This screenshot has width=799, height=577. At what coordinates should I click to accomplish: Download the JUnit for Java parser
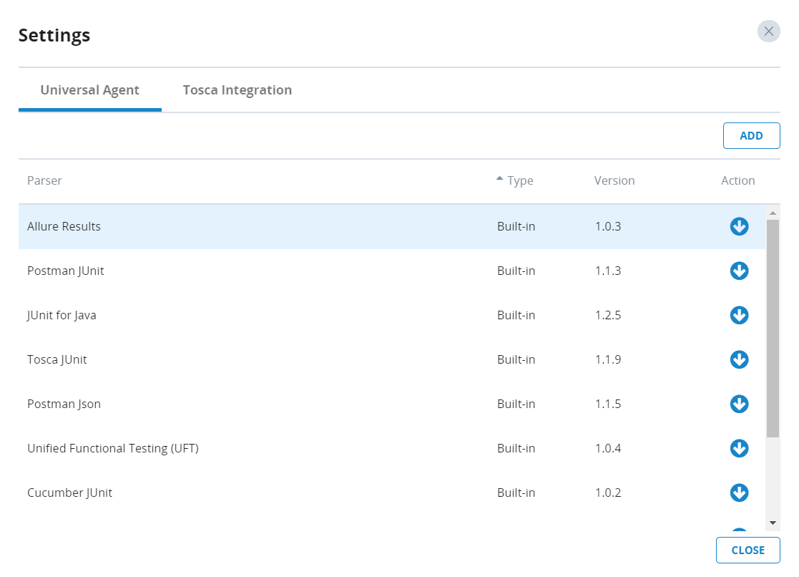(x=739, y=316)
